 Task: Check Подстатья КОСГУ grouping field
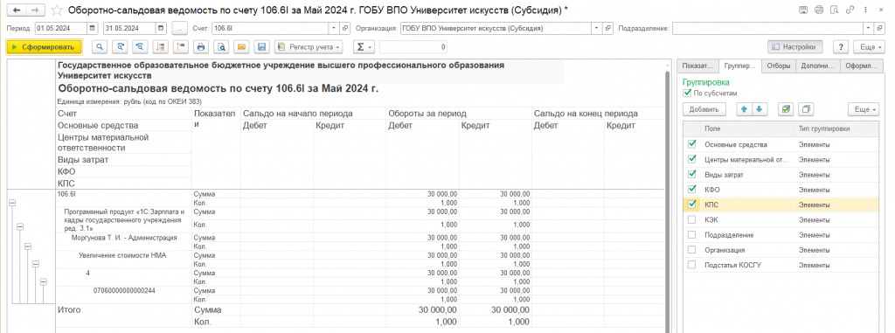pos(692,265)
